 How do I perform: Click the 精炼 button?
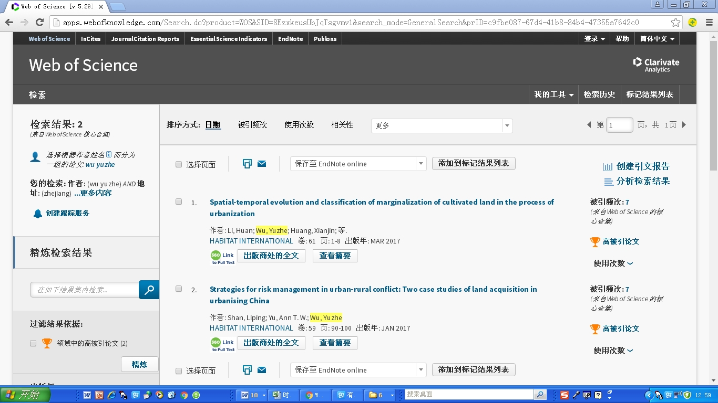click(x=139, y=364)
